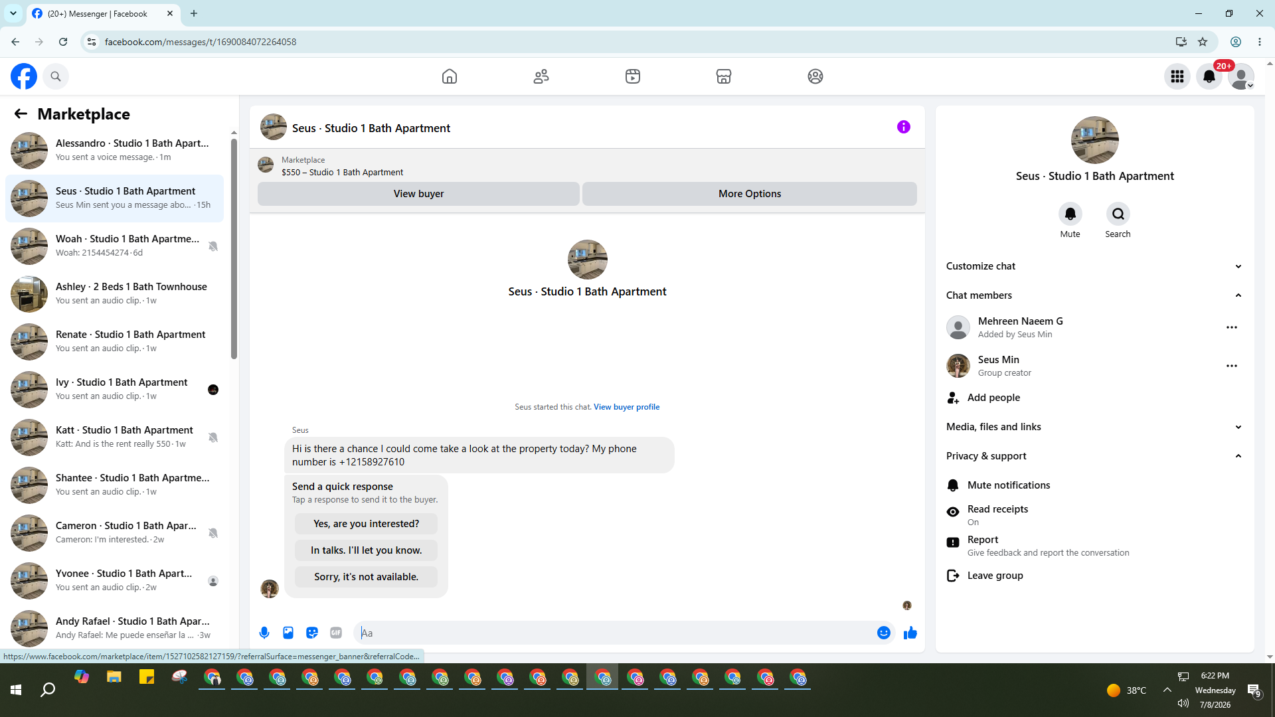Screen dimensions: 1275x717
Task: Collapse Chat members section
Action: pyautogui.click(x=1095, y=295)
